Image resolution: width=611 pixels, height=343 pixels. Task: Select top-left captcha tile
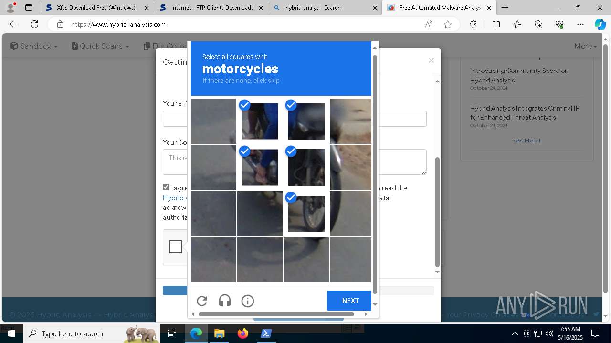click(213, 121)
